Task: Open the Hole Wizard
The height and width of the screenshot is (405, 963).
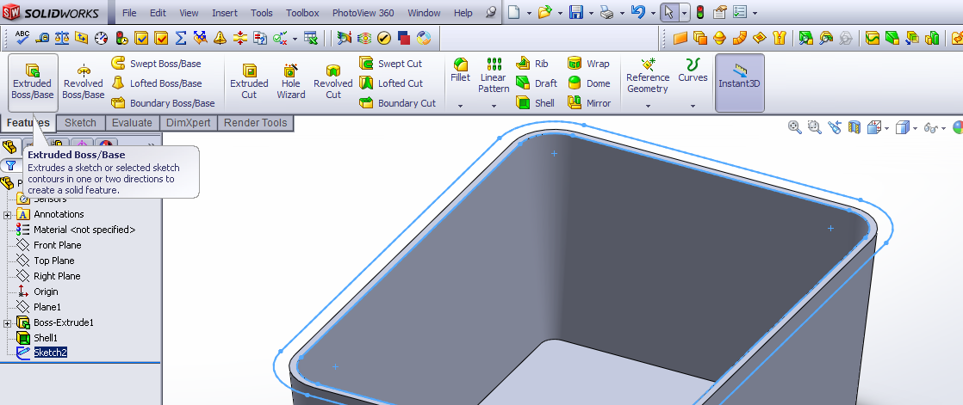Action: 290,82
